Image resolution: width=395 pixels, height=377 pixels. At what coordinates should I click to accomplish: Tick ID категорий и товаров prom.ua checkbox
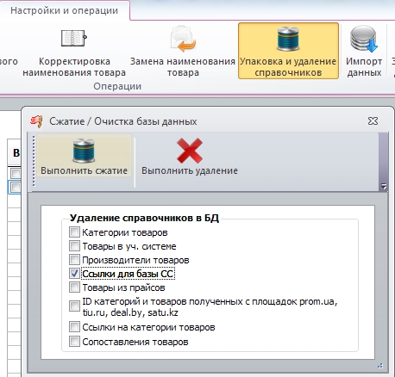[x=74, y=306]
